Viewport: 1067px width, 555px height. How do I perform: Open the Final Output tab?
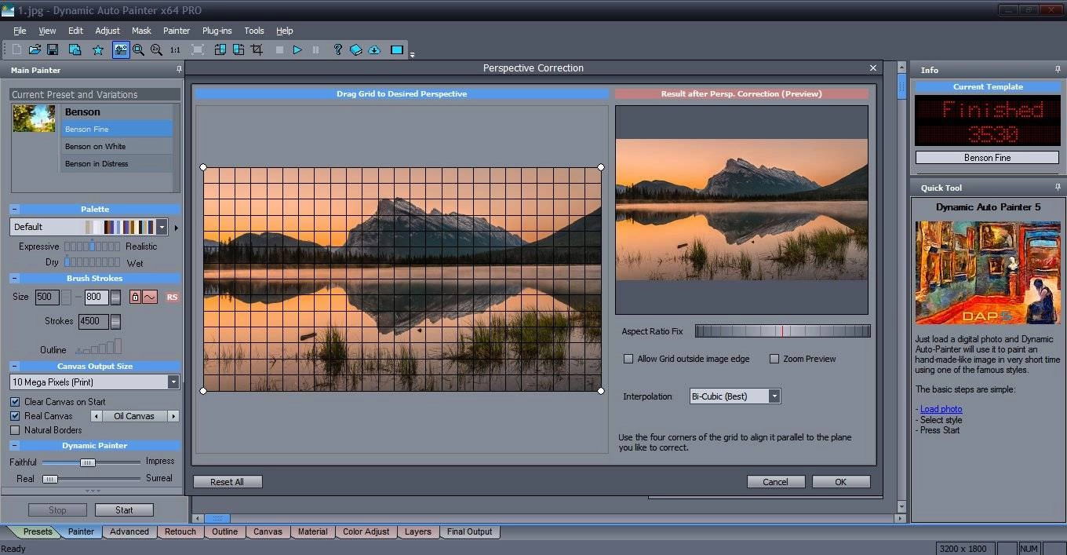click(x=470, y=531)
